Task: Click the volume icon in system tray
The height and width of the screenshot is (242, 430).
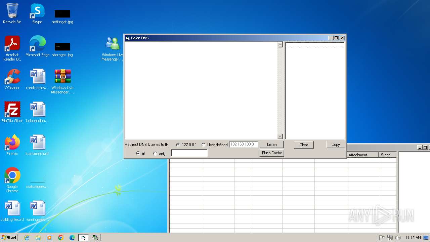Action: click(x=398, y=238)
